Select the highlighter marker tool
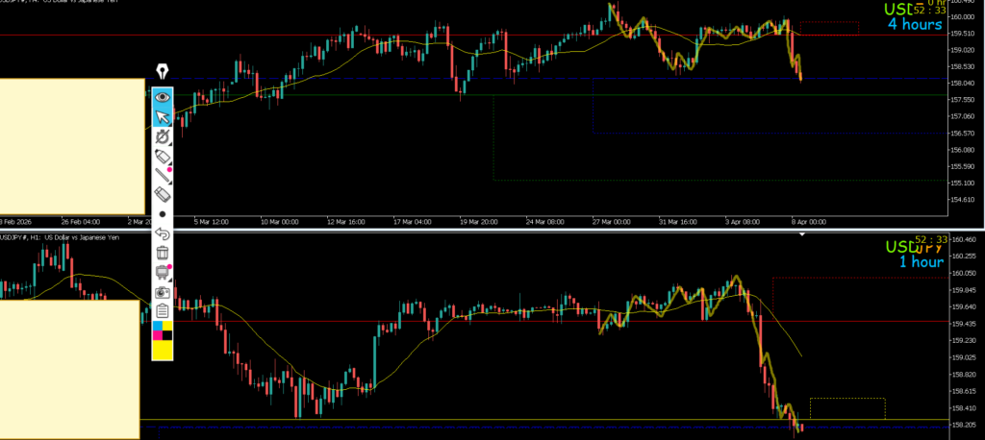This screenshot has width=985, height=440. tap(163, 157)
